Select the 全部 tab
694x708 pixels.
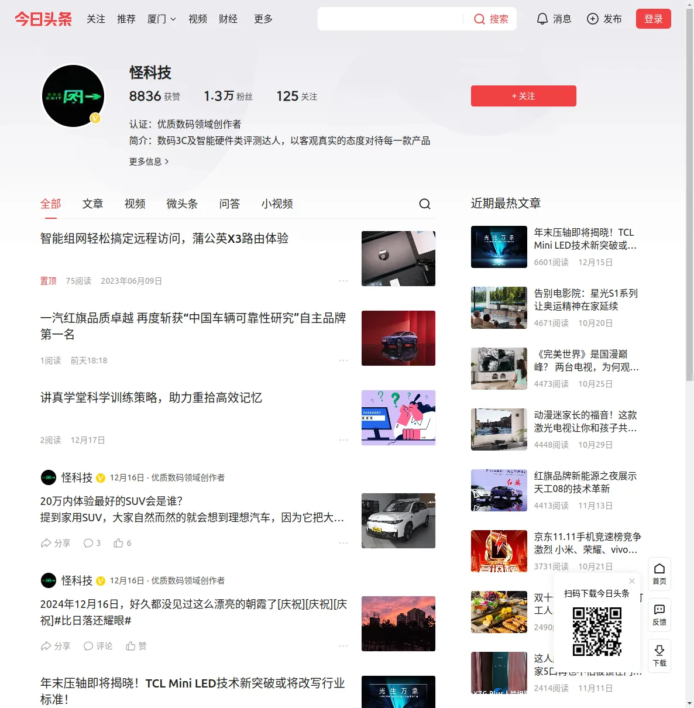tap(51, 204)
